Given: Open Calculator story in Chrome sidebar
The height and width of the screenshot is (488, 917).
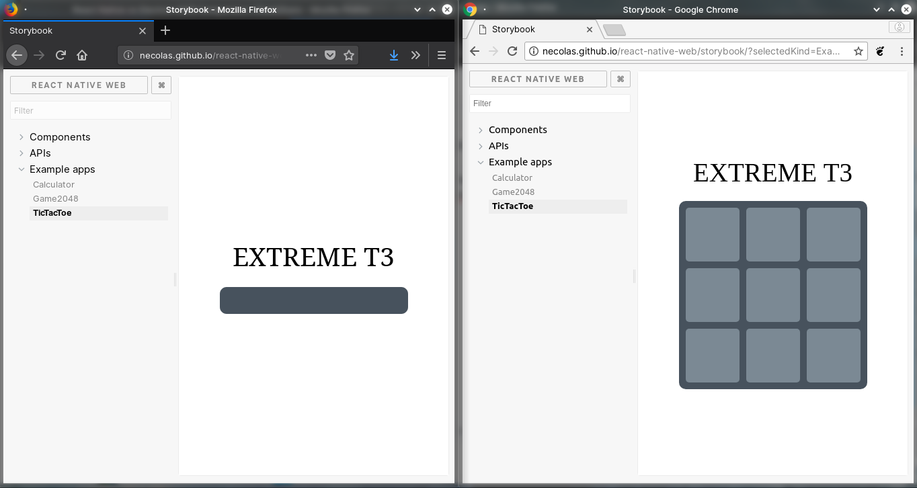Looking at the screenshot, I should pos(512,177).
